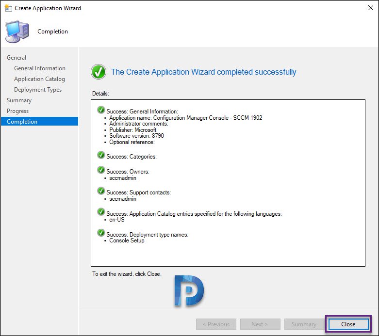Image resolution: width=379 pixels, height=336 pixels.
Task: Click 'Application name: Configuration Manager Console' line
Action: 186,118
